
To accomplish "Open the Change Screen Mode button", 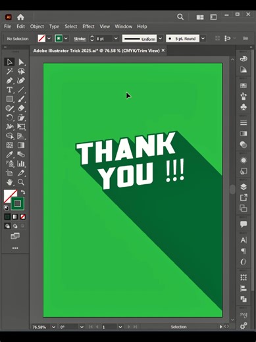I will (15, 236).
